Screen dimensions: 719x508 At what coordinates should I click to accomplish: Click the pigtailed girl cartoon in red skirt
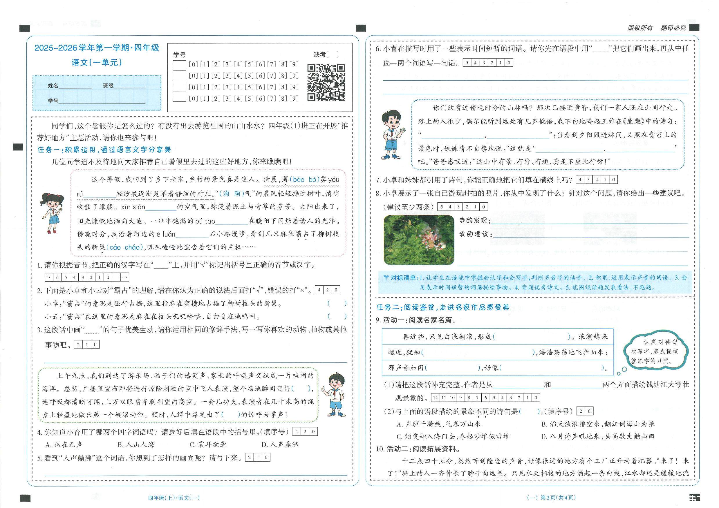tap(52, 213)
